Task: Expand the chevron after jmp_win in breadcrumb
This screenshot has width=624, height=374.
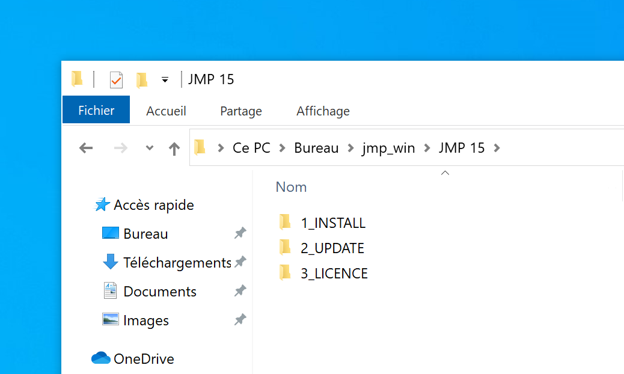Action: [427, 148]
